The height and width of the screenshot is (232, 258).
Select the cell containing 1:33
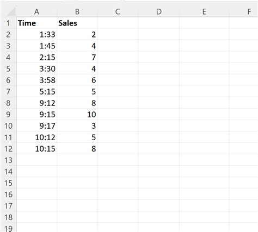pos(36,34)
